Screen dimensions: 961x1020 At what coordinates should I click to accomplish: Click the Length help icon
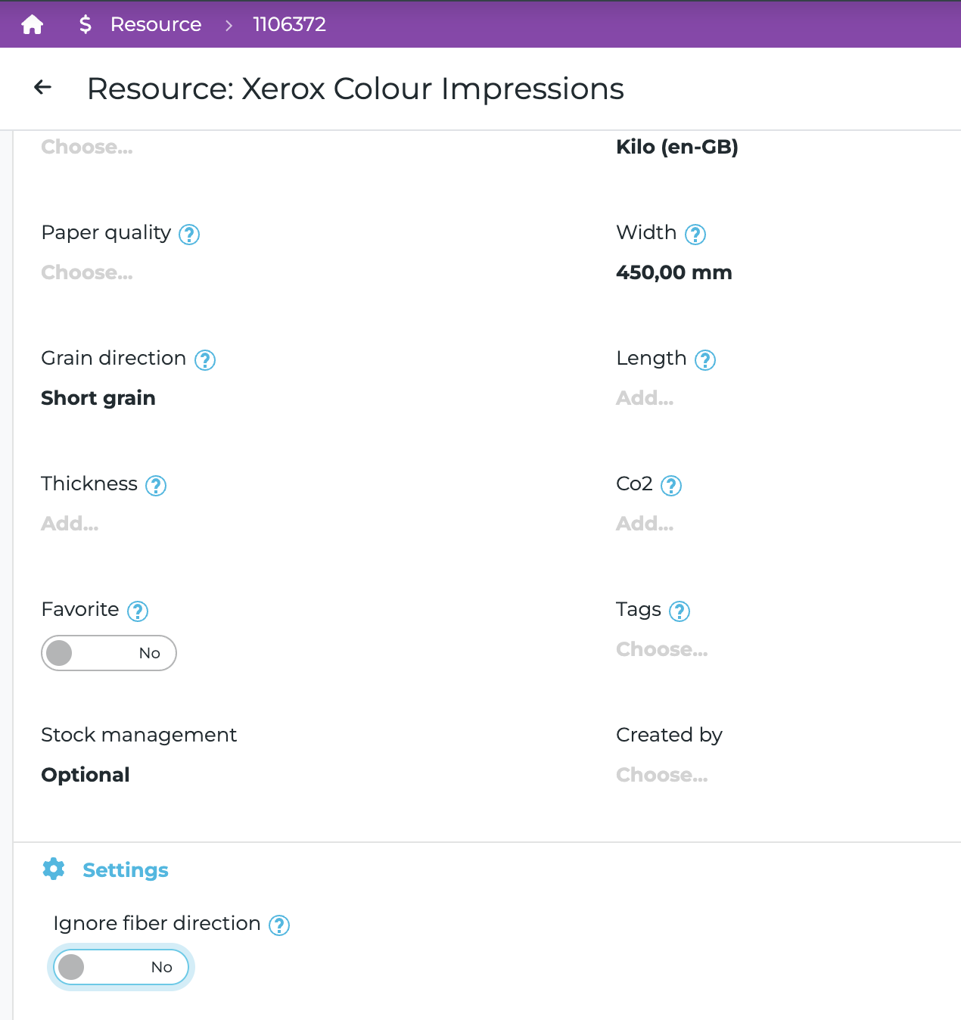[705, 360]
